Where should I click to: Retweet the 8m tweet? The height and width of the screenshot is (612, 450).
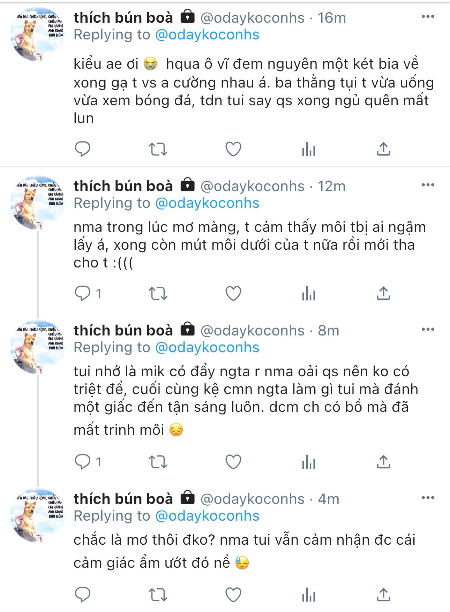pos(158,462)
